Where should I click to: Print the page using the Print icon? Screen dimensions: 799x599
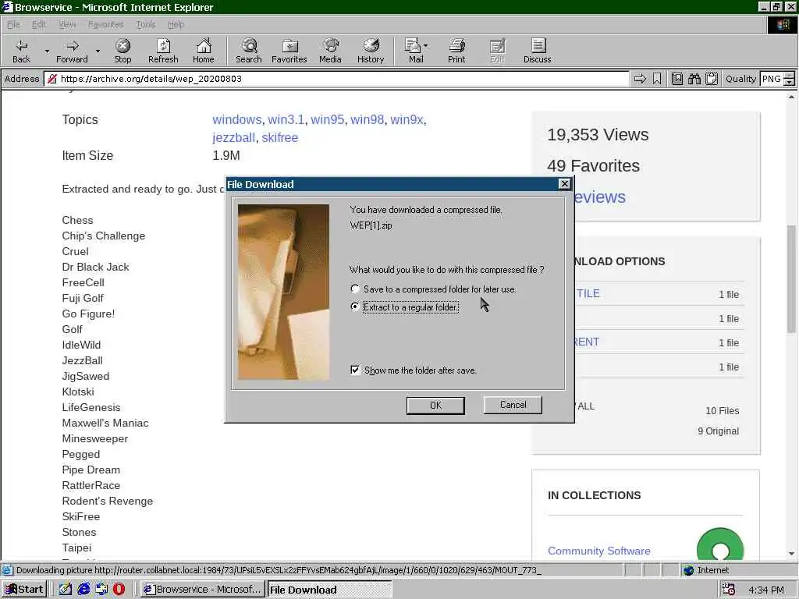[x=456, y=51]
